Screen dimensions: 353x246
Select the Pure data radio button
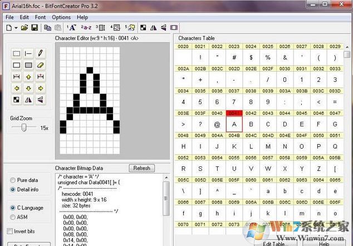(13, 180)
